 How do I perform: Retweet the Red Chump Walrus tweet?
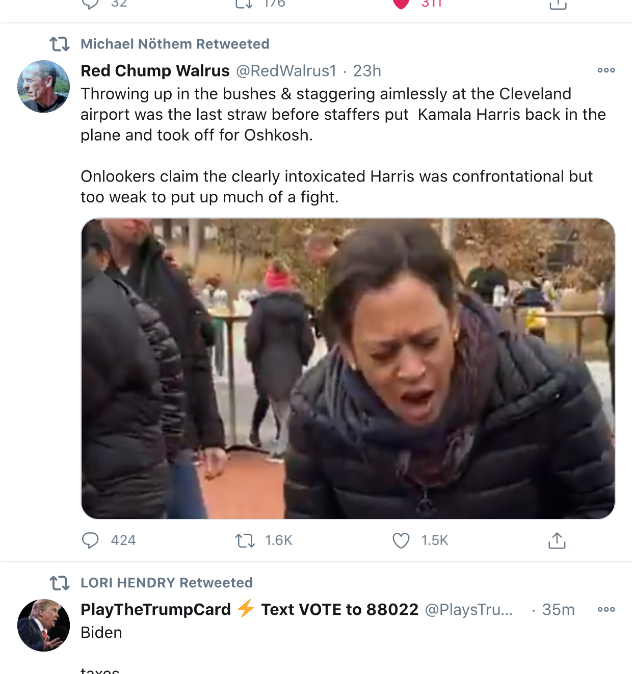click(245, 540)
